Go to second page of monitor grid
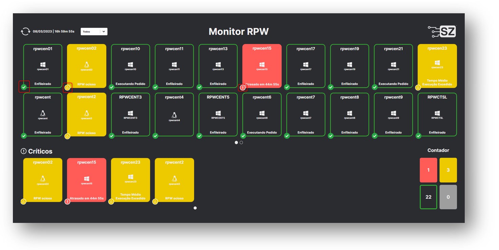 click(x=241, y=143)
